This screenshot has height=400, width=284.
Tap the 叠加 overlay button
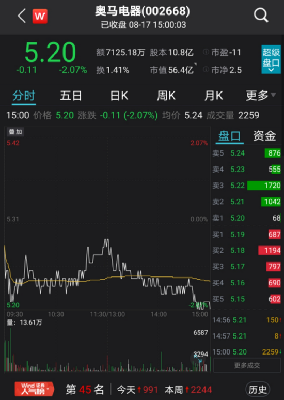[15, 132]
